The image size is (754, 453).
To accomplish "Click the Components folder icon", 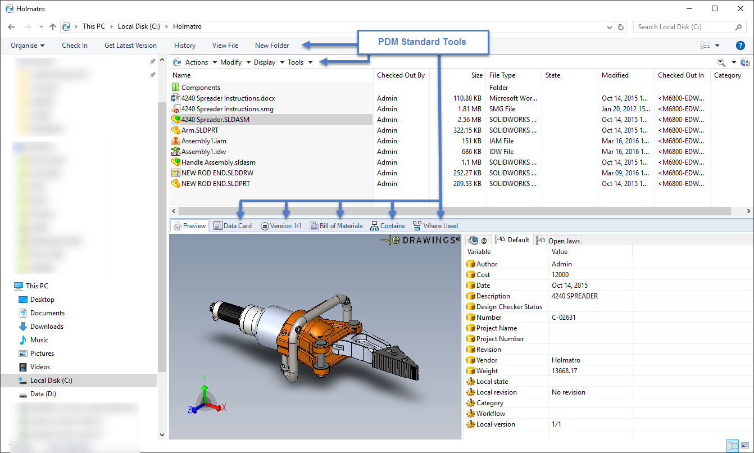I will tap(176, 87).
